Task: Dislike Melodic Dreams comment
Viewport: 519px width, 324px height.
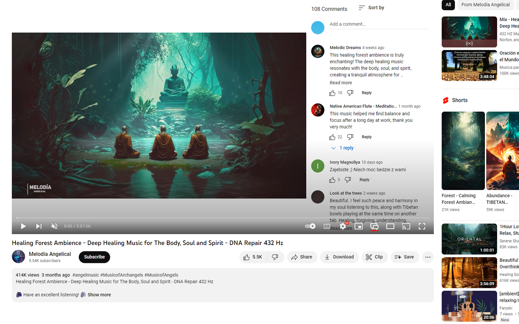Action: pos(350,93)
